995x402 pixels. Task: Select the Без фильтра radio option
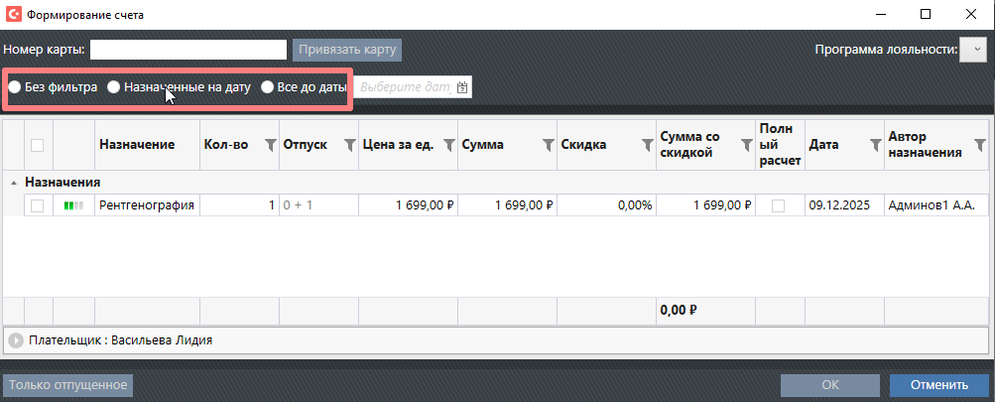point(15,87)
